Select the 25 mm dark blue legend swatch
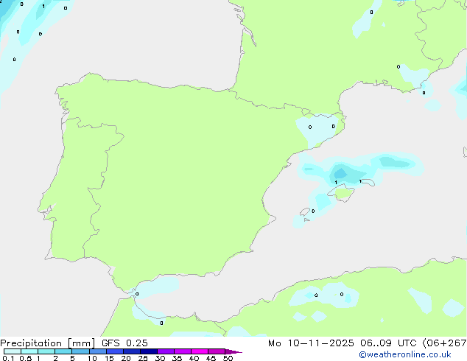Viewport: 467px width, 361px height. pyautogui.click(x=149, y=351)
